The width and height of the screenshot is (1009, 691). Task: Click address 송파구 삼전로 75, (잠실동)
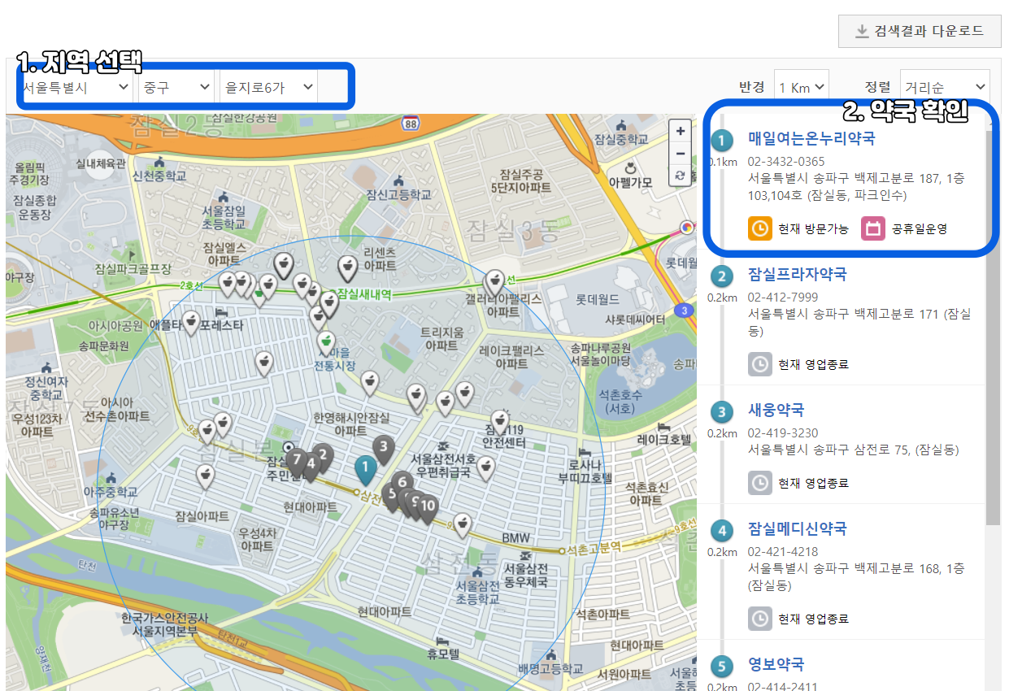click(854, 450)
